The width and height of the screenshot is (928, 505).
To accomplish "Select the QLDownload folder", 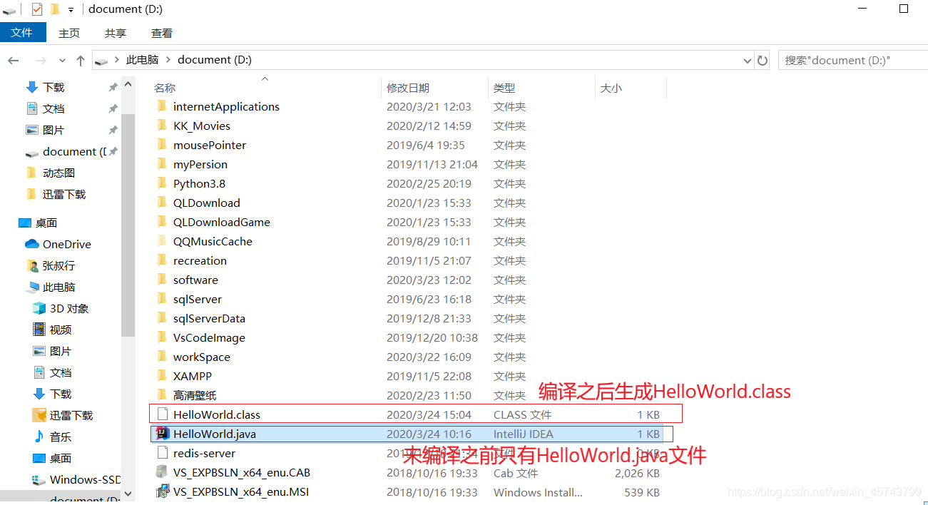I will [x=206, y=203].
